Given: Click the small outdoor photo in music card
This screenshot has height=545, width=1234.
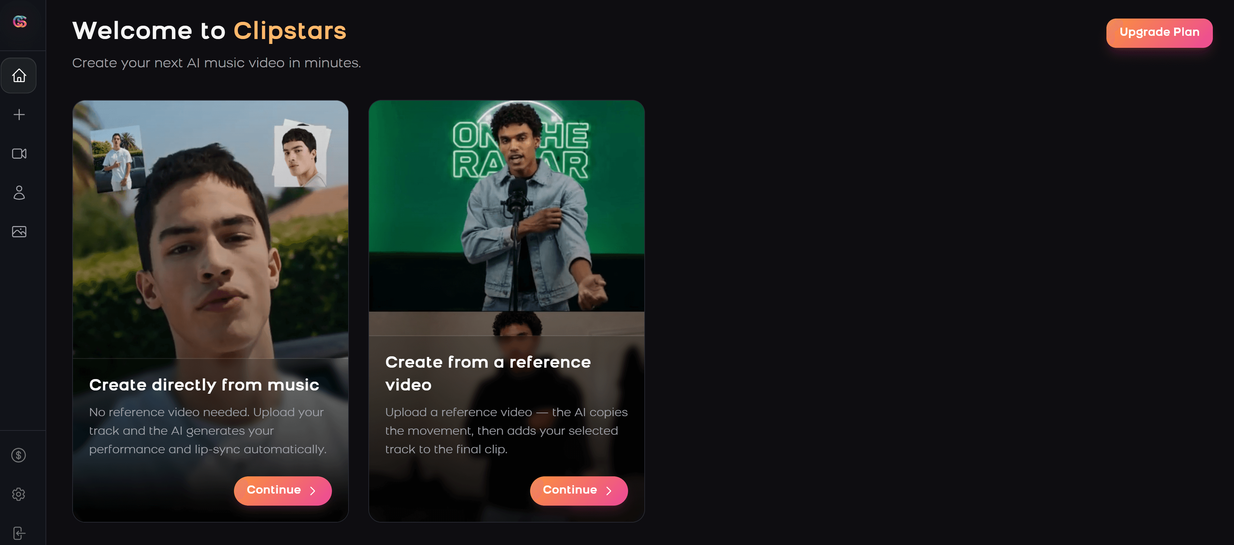Looking at the screenshot, I should 118,159.
